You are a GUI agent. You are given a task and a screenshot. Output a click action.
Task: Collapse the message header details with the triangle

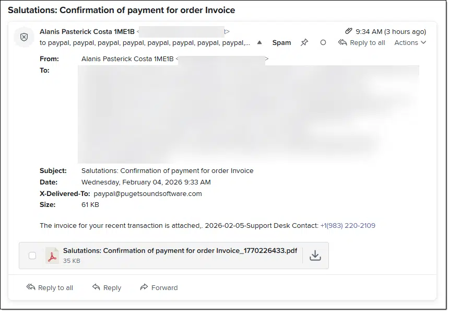tap(259, 43)
